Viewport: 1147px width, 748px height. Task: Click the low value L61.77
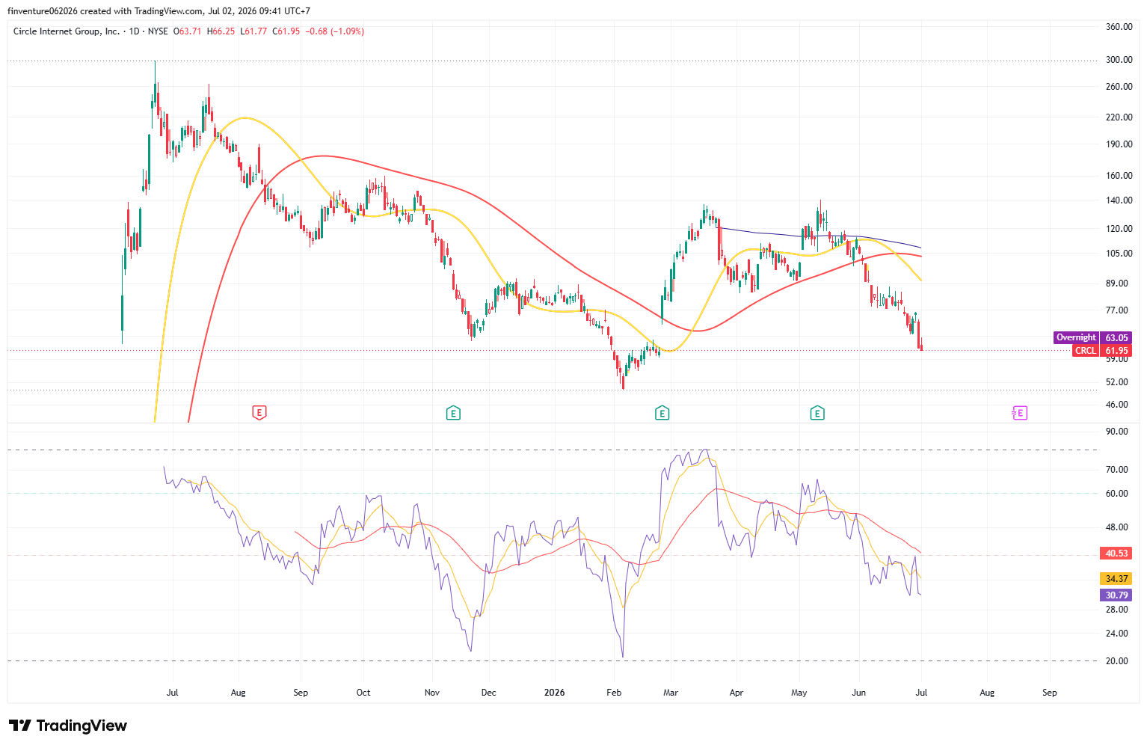[x=254, y=31]
